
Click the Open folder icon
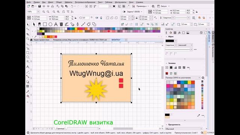(x=33, y=6)
